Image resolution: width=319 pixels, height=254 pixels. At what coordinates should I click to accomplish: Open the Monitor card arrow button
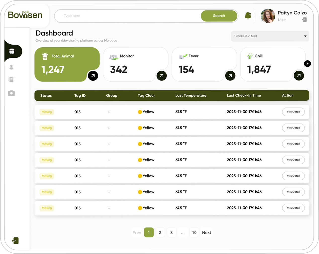coord(161,76)
